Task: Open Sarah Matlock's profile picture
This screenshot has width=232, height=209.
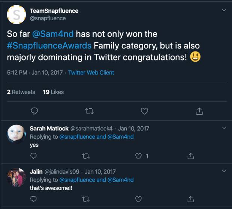Action: pos(16,134)
